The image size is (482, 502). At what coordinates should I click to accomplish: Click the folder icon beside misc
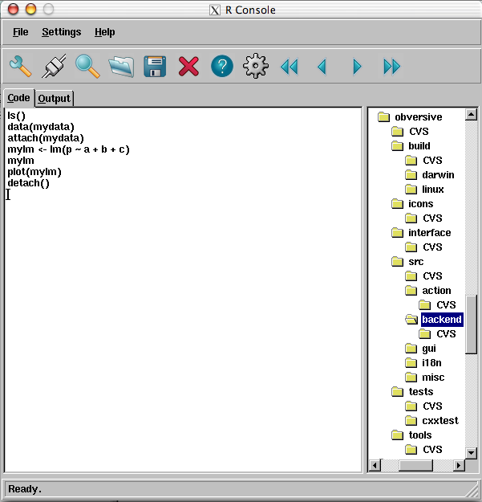pos(411,378)
